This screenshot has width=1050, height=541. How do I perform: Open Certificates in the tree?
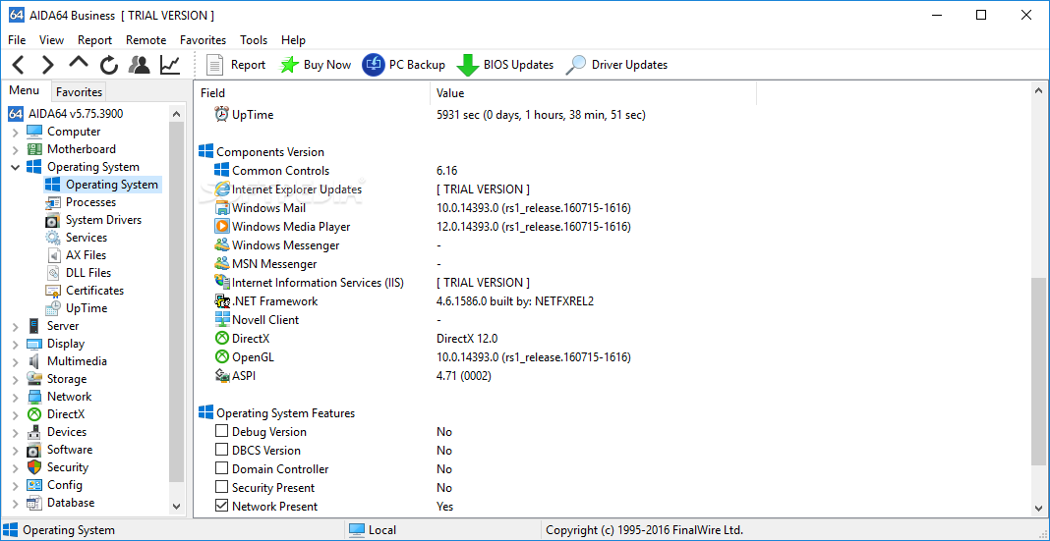tap(94, 291)
